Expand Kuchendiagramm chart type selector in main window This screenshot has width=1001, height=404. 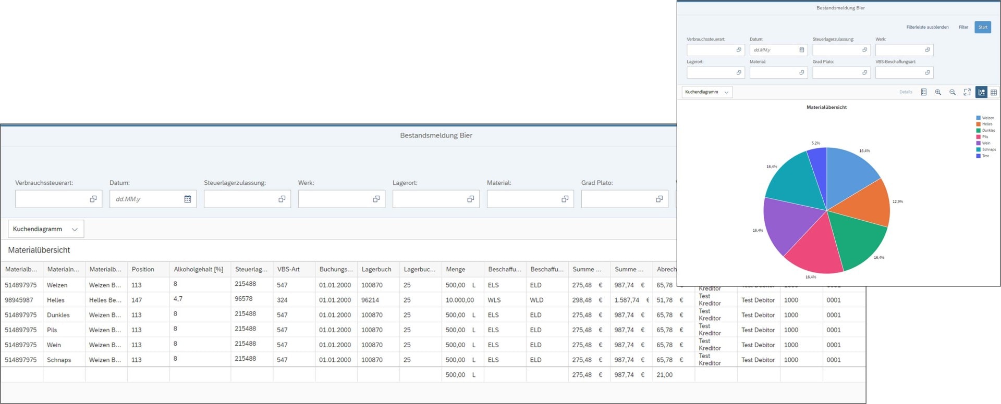(x=46, y=229)
